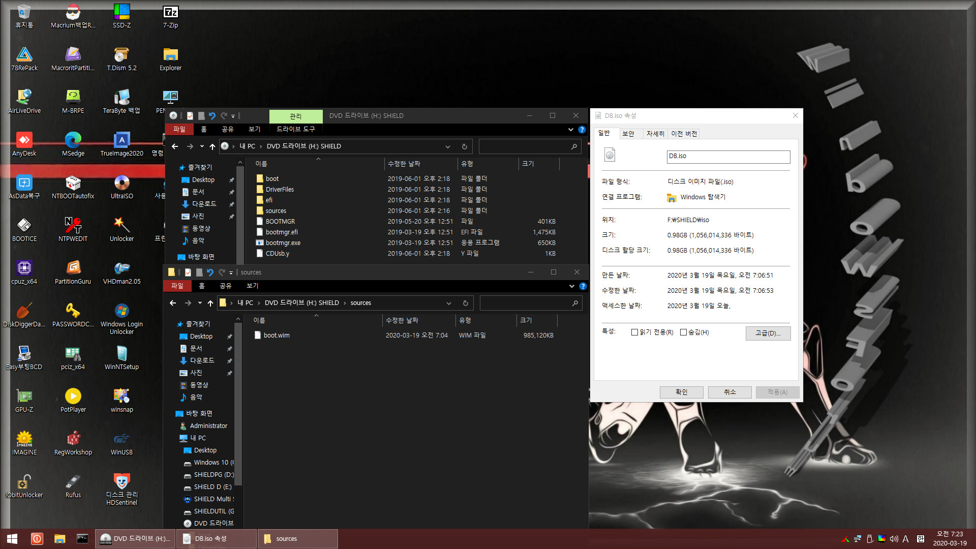Refresh the sources window address bar
The height and width of the screenshot is (549, 976).
pos(465,303)
